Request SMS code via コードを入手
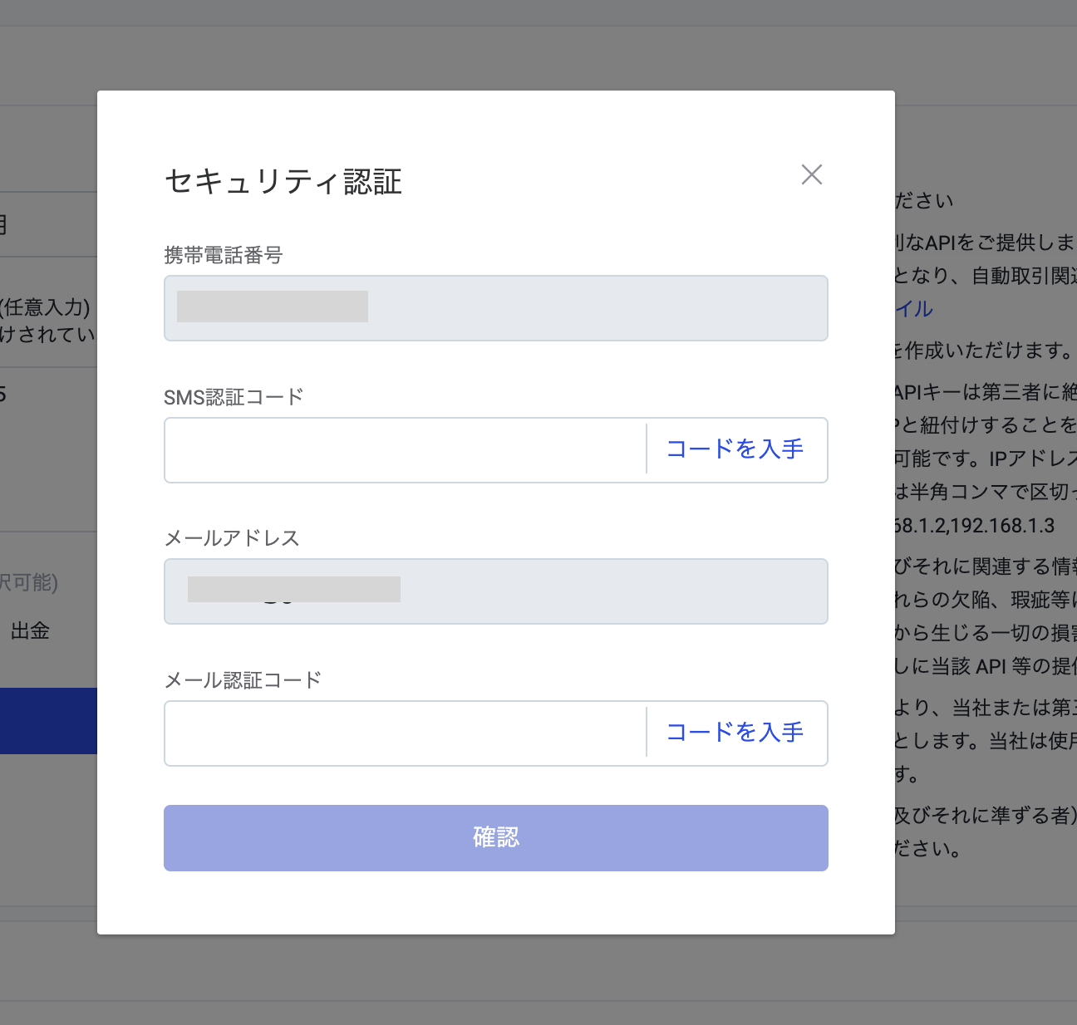The width and height of the screenshot is (1077, 1025). point(735,449)
